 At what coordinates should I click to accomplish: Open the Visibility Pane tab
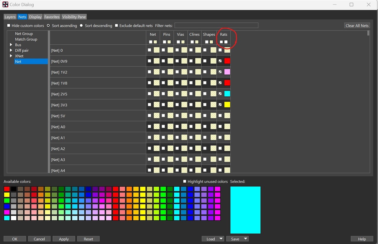(74, 17)
